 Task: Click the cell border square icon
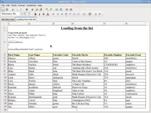click(x=90, y=14)
